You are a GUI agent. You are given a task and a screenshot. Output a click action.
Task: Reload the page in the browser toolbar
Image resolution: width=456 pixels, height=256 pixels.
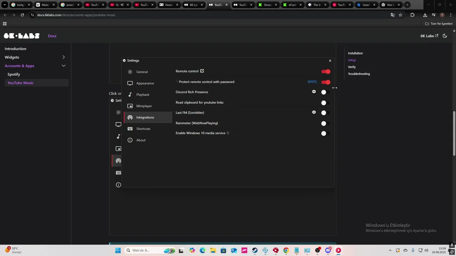pos(22,15)
